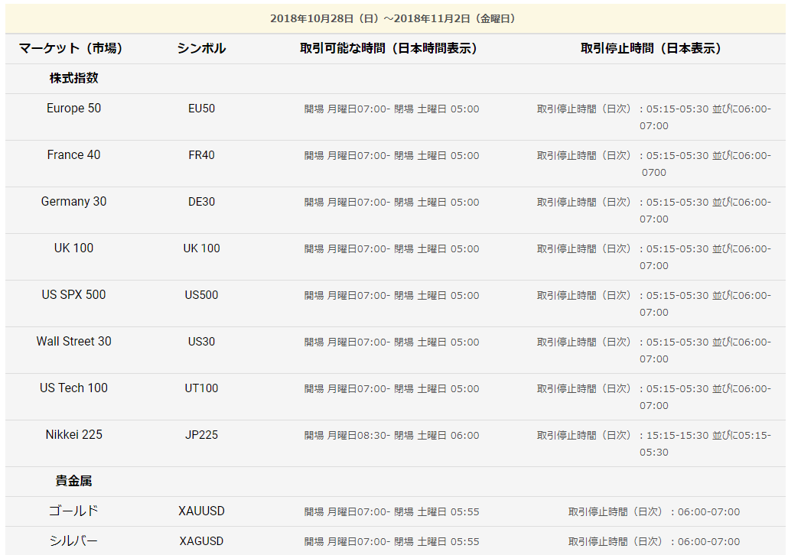Select the XAUUSD symbol cell

point(201,511)
